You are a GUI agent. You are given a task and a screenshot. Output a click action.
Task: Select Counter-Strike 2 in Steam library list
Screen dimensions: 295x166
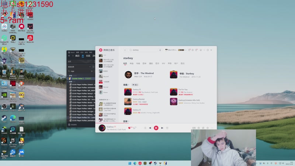click(x=81, y=79)
